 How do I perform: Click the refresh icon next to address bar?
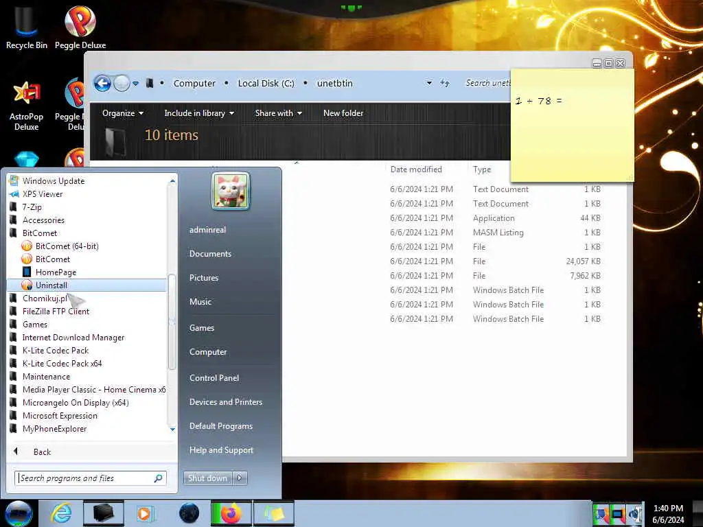(x=444, y=83)
